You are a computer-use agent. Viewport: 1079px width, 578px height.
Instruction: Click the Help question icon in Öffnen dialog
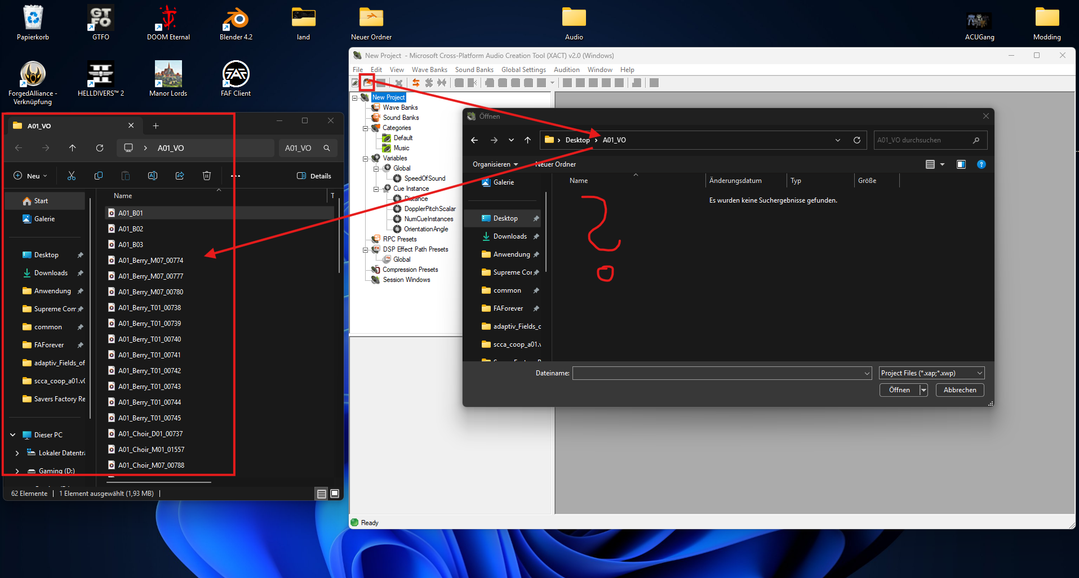(x=982, y=164)
